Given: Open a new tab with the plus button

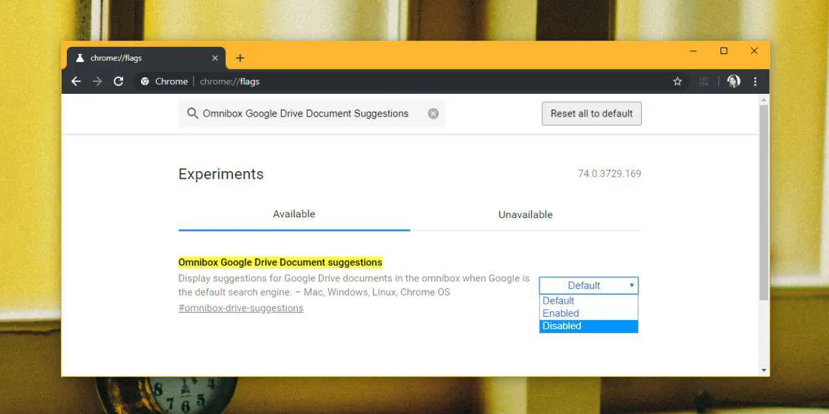Looking at the screenshot, I should 240,58.
